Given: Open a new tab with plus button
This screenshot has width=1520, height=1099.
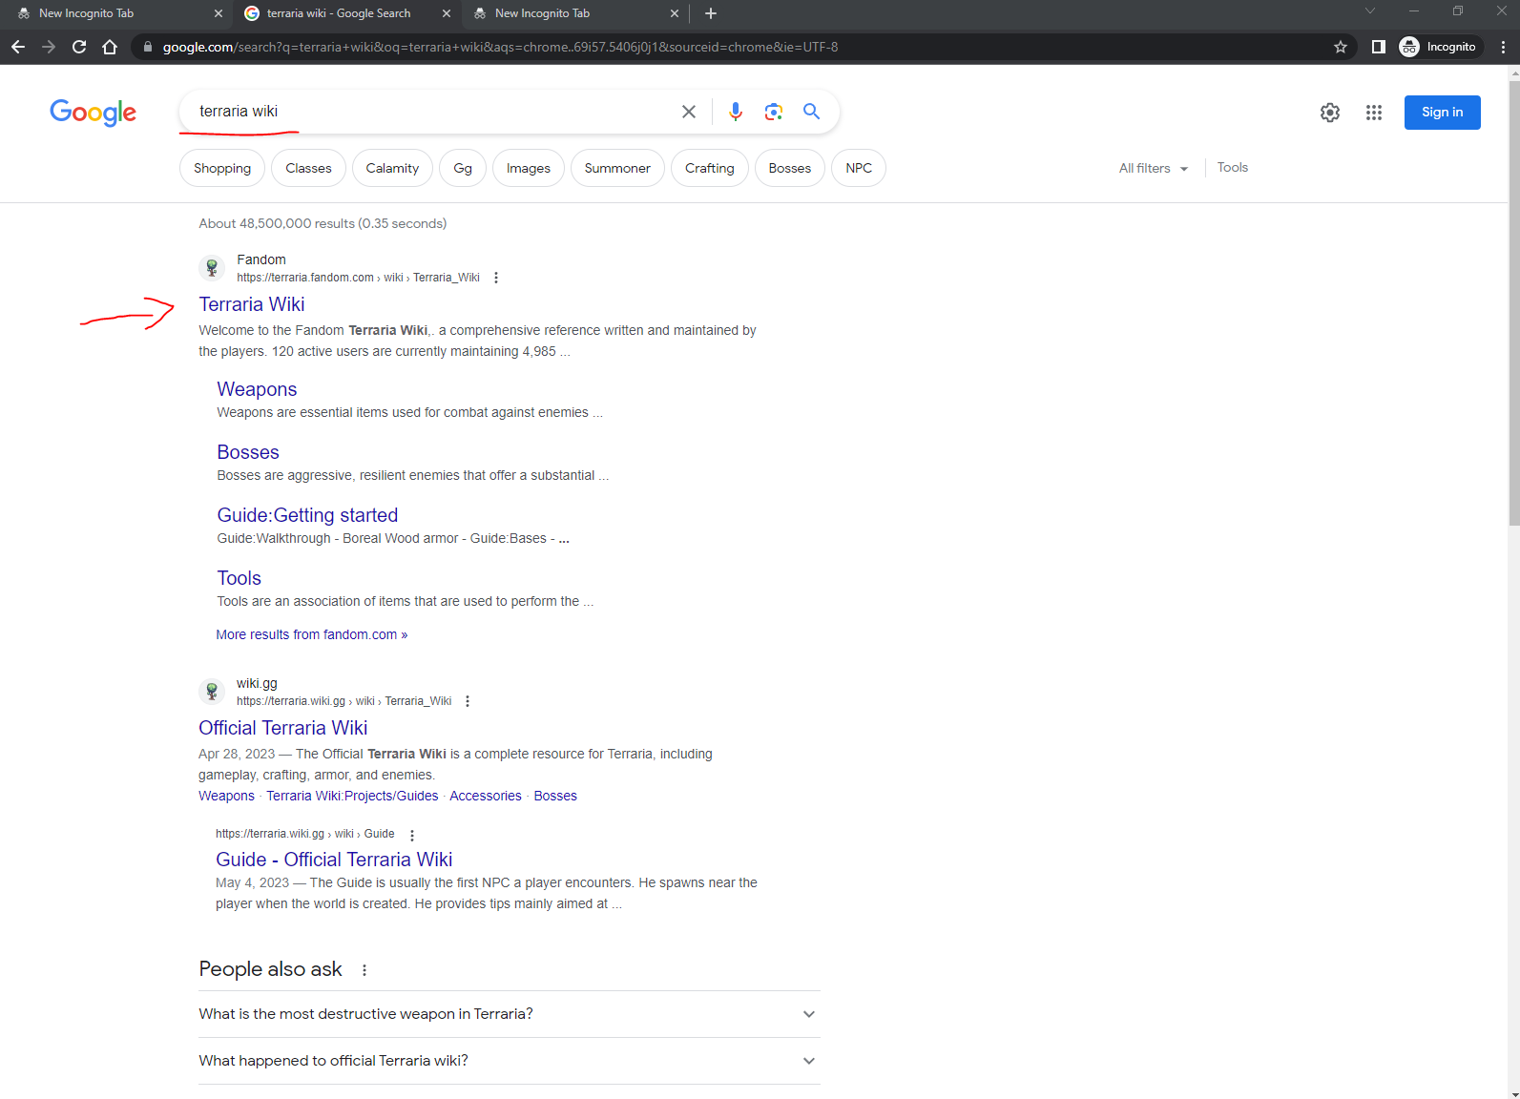Looking at the screenshot, I should tap(711, 13).
